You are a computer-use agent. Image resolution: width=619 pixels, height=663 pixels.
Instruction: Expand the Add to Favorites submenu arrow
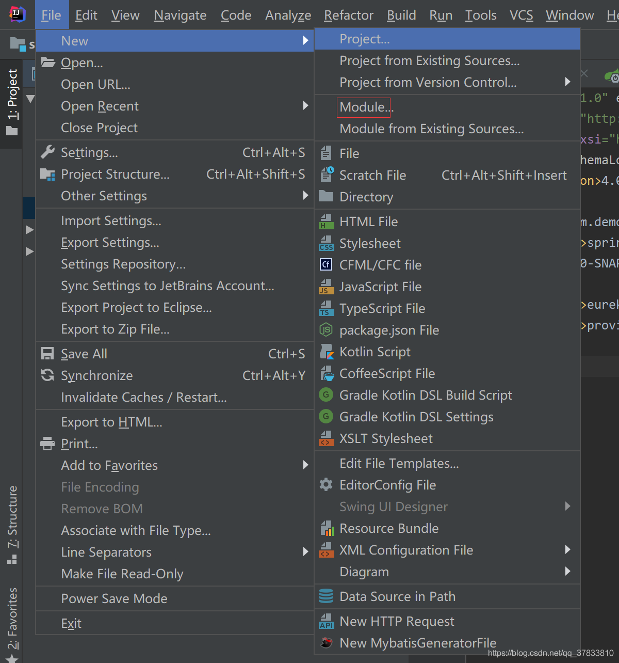pos(305,465)
